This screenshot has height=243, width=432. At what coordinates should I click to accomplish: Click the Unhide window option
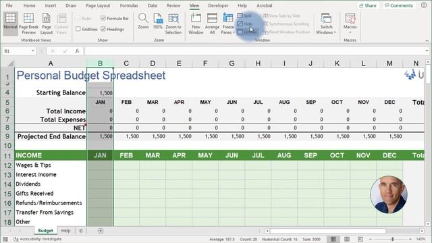click(247, 32)
